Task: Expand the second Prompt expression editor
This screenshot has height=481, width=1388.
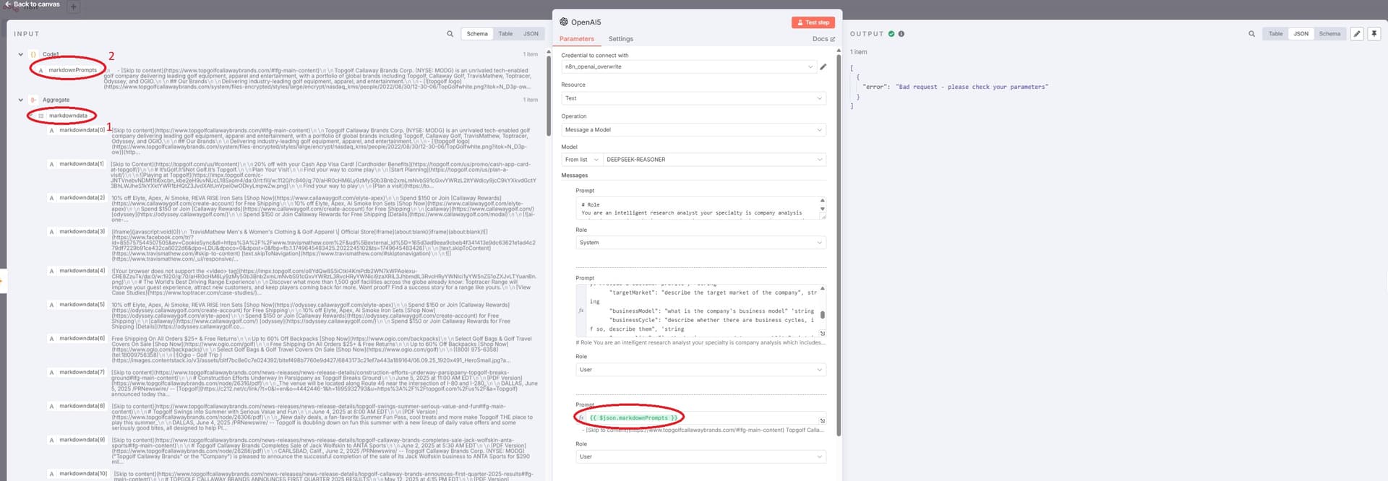Action: (x=822, y=333)
